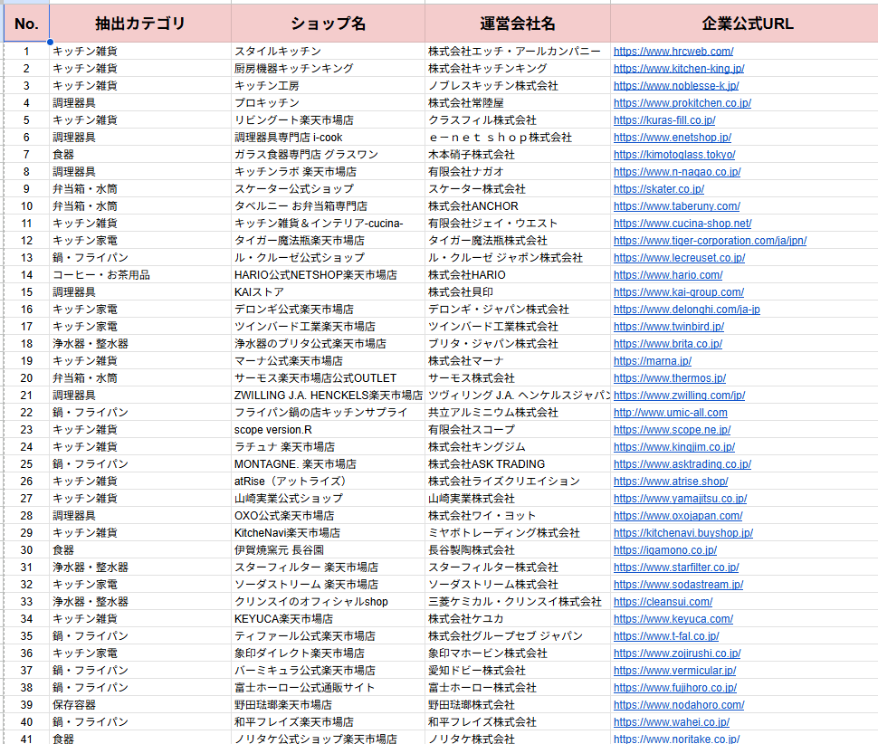This screenshot has height=744, width=878.
Task: Select the cell 愛知ドビー株式会社
Action: point(518,671)
